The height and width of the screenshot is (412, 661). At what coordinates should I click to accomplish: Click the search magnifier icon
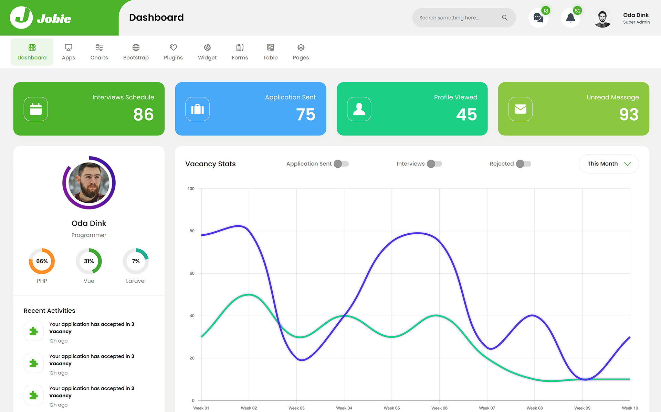505,18
